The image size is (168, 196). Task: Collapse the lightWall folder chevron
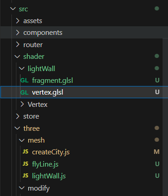(22, 68)
